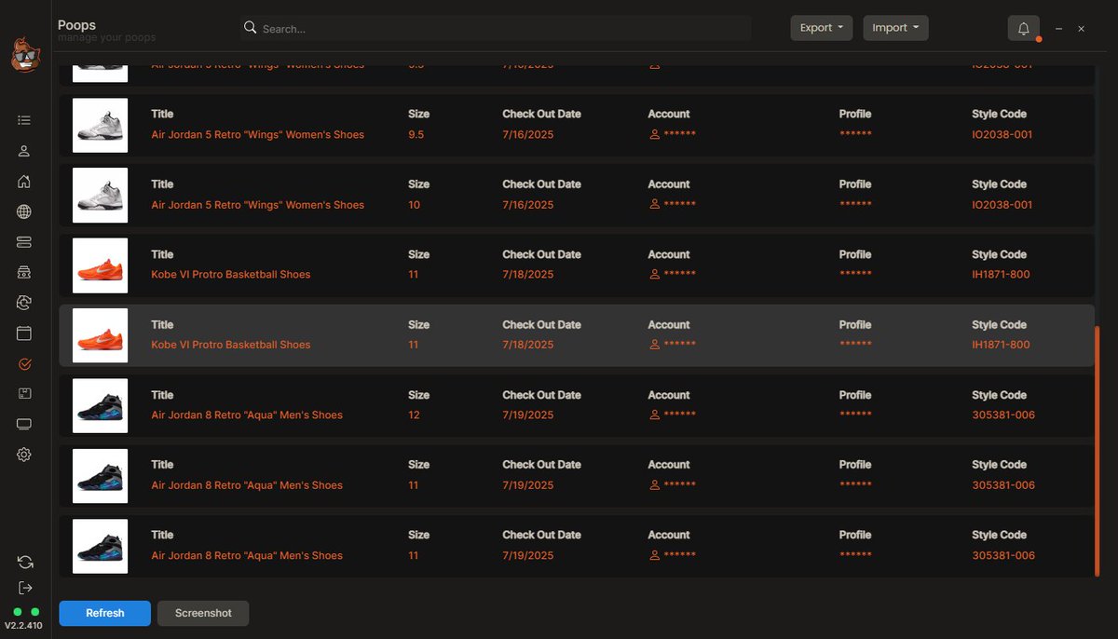Open the stacked server bars icon in sidebar
Screen dimensions: 1118x639
click(24, 242)
